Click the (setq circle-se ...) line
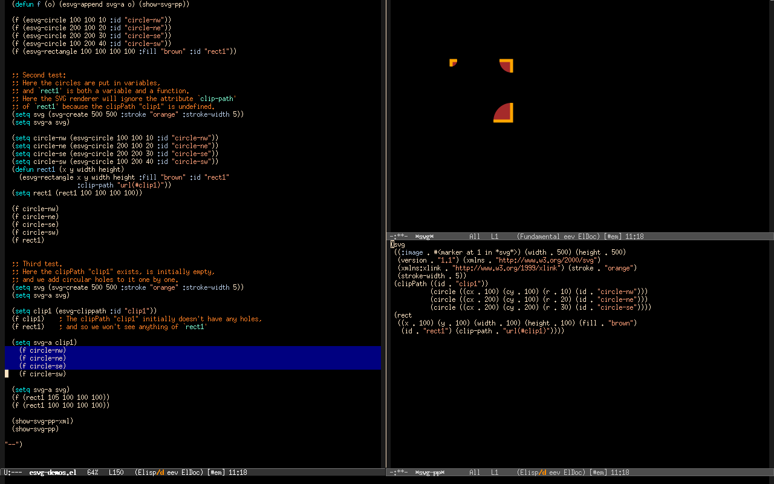 click(x=115, y=154)
